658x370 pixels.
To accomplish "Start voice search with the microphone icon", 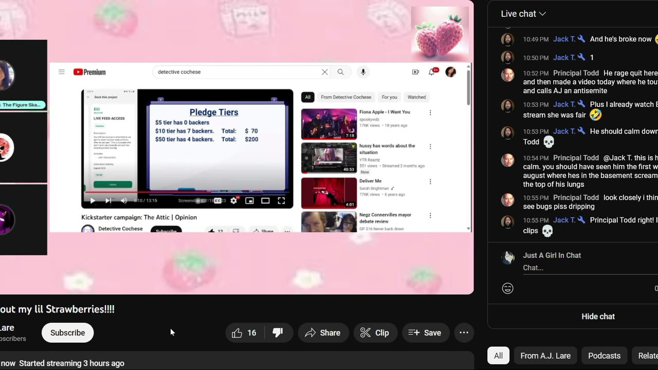I will pyautogui.click(x=363, y=72).
